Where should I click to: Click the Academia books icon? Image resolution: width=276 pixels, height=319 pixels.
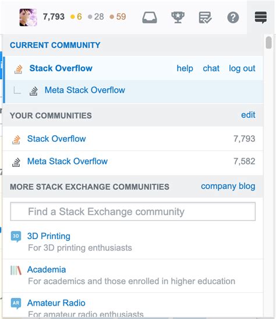[x=16, y=270]
